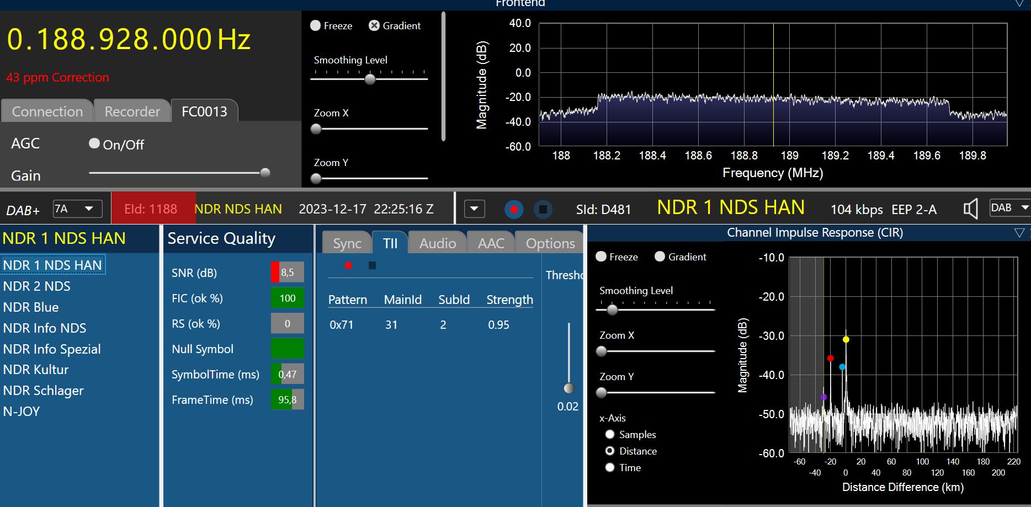Click CIR Zoom Y slider handle
Screen dimensions: 1031x507
(x=602, y=392)
